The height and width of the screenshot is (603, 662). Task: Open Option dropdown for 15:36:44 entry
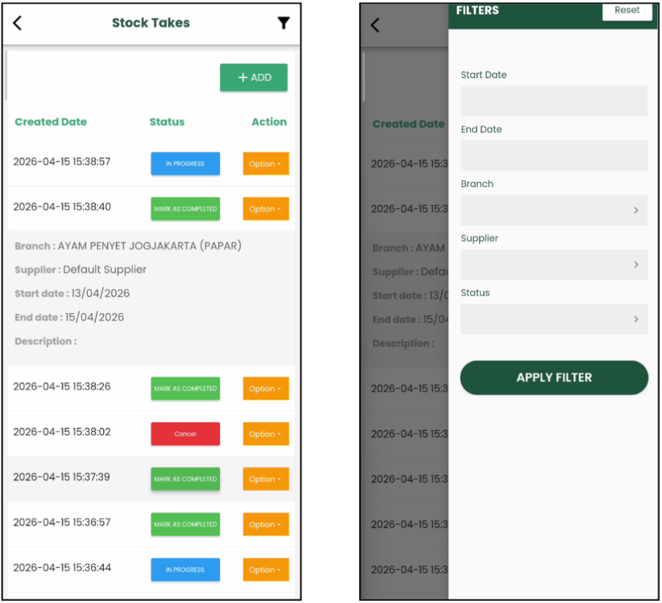pyautogui.click(x=266, y=570)
